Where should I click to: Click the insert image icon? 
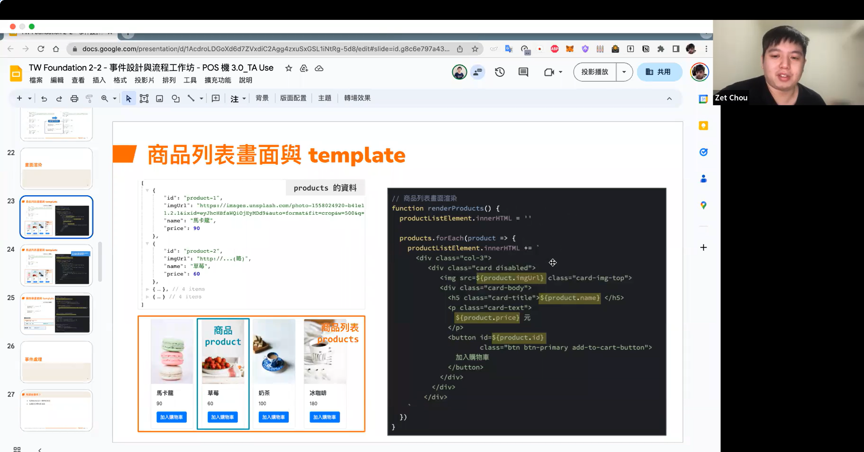tap(160, 99)
